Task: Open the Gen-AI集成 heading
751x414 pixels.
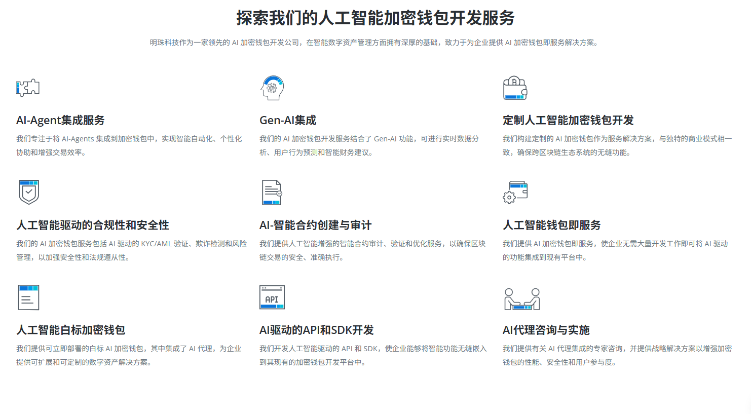Action: 288,121
